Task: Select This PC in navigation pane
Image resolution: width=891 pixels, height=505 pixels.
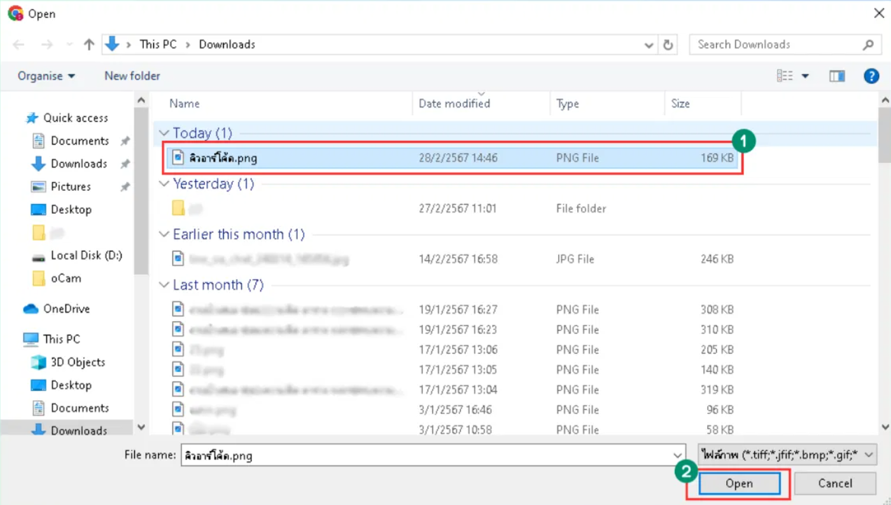Action: click(x=52, y=339)
